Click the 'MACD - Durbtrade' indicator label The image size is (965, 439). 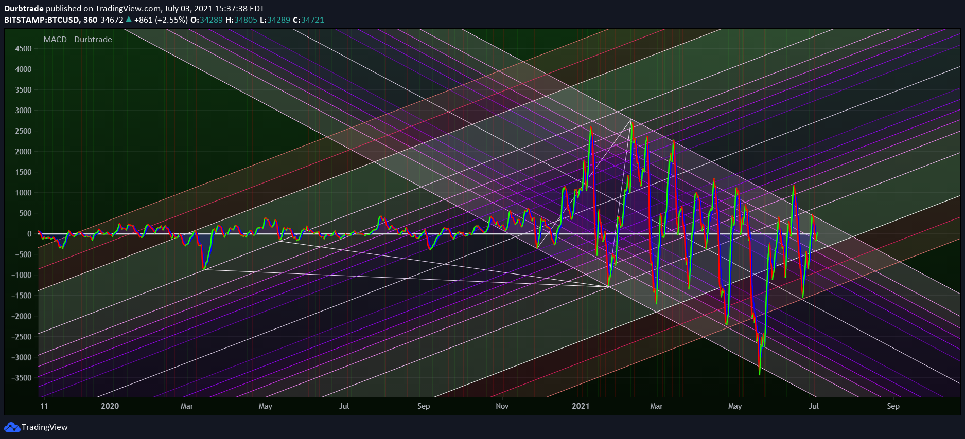pyautogui.click(x=78, y=39)
